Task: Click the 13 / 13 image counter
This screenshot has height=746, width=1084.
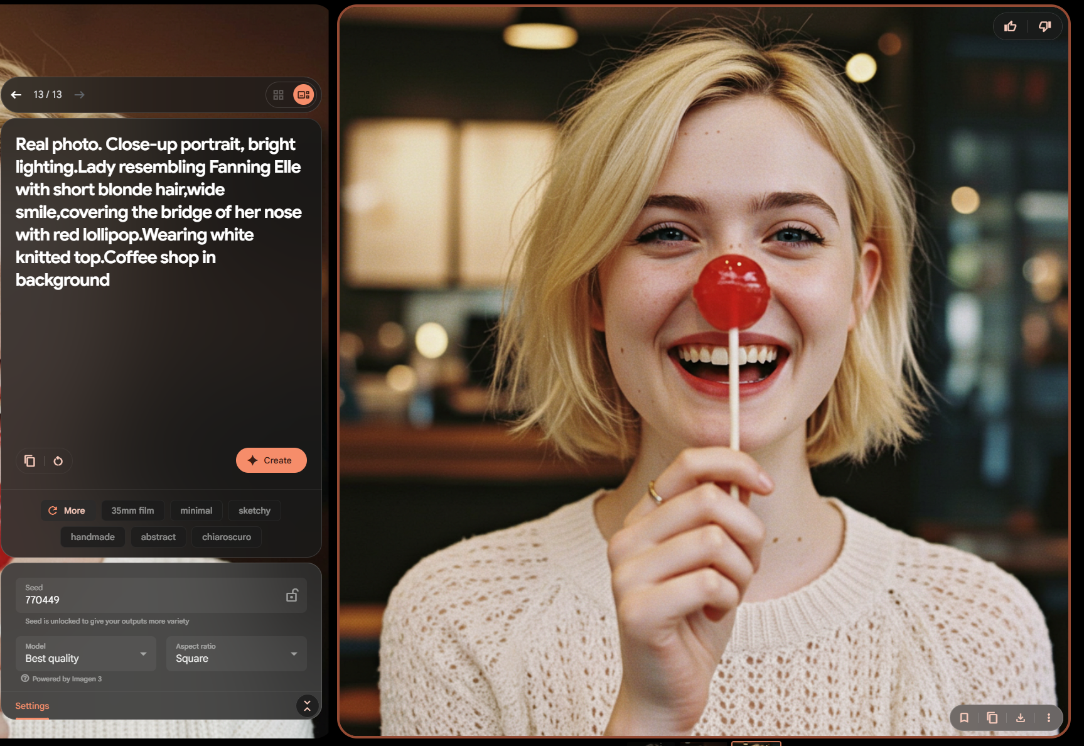Action: tap(48, 95)
